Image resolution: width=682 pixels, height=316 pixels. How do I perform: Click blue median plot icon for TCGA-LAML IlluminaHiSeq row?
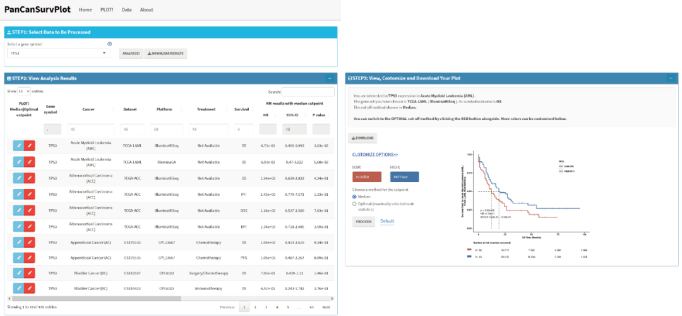pyautogui.click(x=18, y=146)
